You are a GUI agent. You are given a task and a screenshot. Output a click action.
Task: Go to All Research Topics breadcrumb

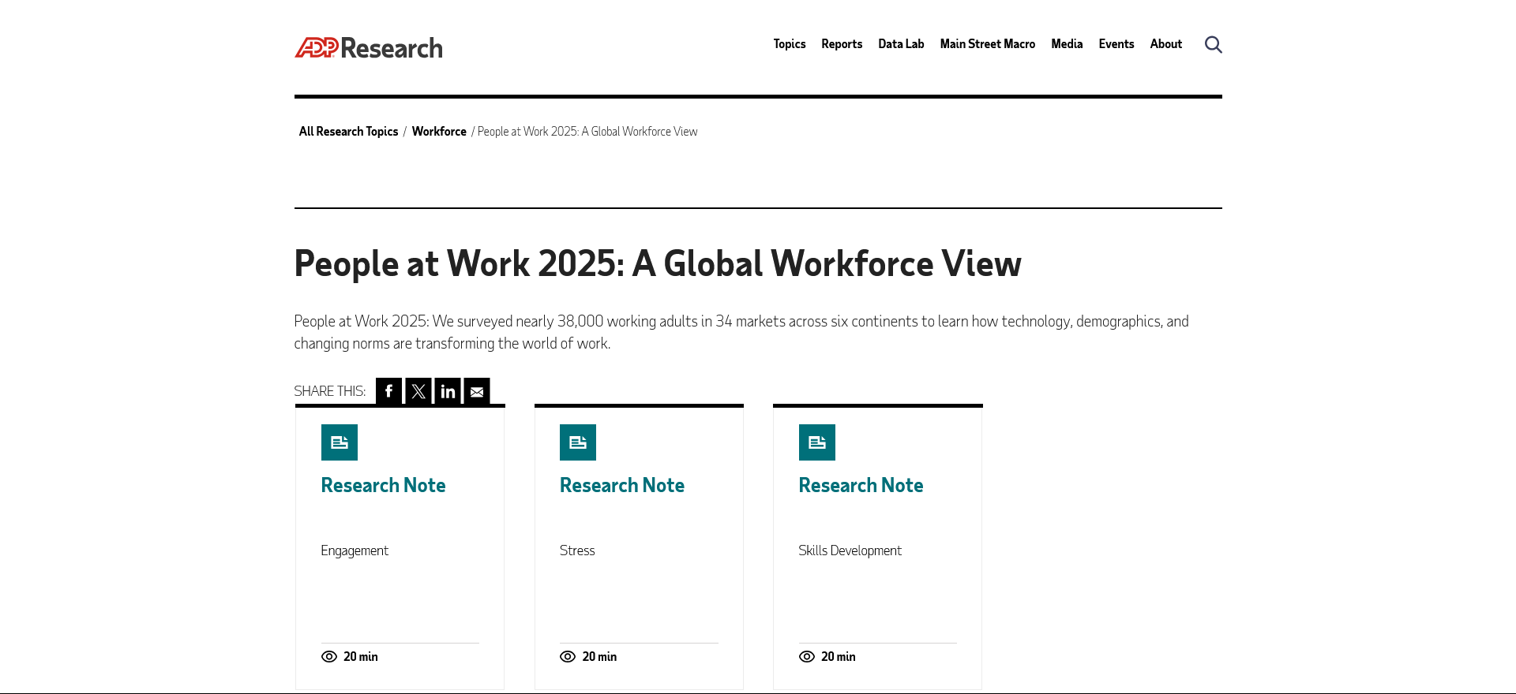(x=348, y=132)
